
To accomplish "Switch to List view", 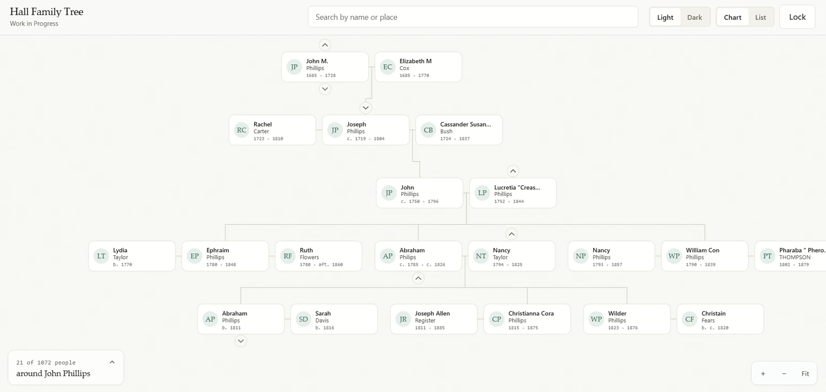I will point(760,17).
